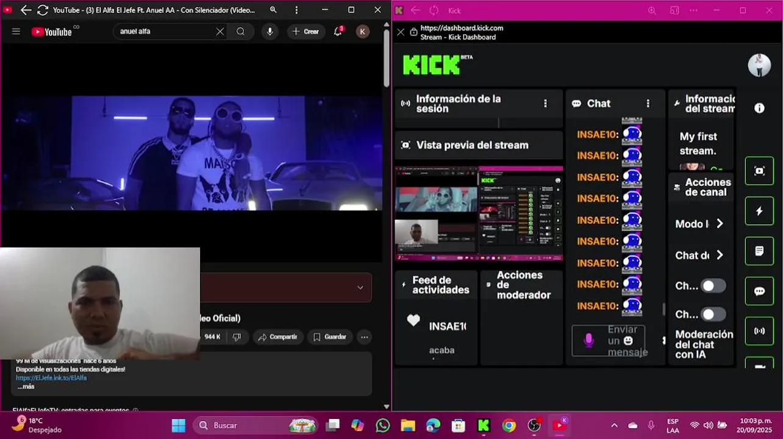Dislike the YouTube video
The image size is (783, 439).
[237, 337]
